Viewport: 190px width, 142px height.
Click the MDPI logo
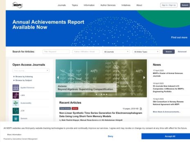pos(17,5)
